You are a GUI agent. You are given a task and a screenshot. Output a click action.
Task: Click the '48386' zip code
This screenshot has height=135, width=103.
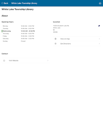click(x=55, y=32)
